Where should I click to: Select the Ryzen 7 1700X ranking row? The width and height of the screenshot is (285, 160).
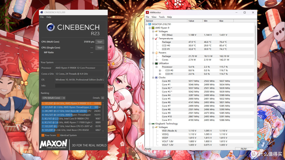tap(71, 122)
